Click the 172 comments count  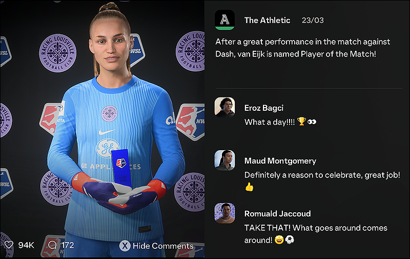(68, 245)
